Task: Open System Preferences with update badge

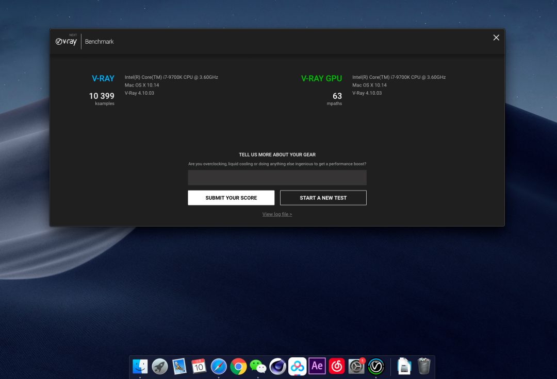Action: tap(356, 366)
